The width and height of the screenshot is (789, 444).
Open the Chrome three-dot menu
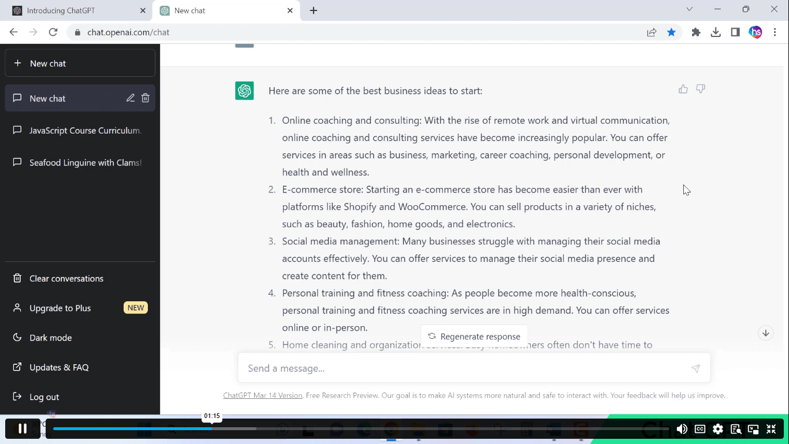[775, 32]
